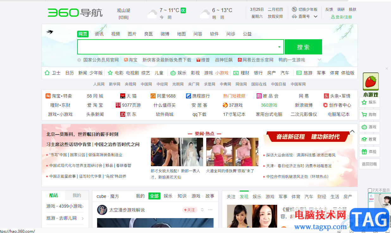Click the 理财 yen icon
The height and width of the screenshot is (233, 391).
tap(236, 73)
